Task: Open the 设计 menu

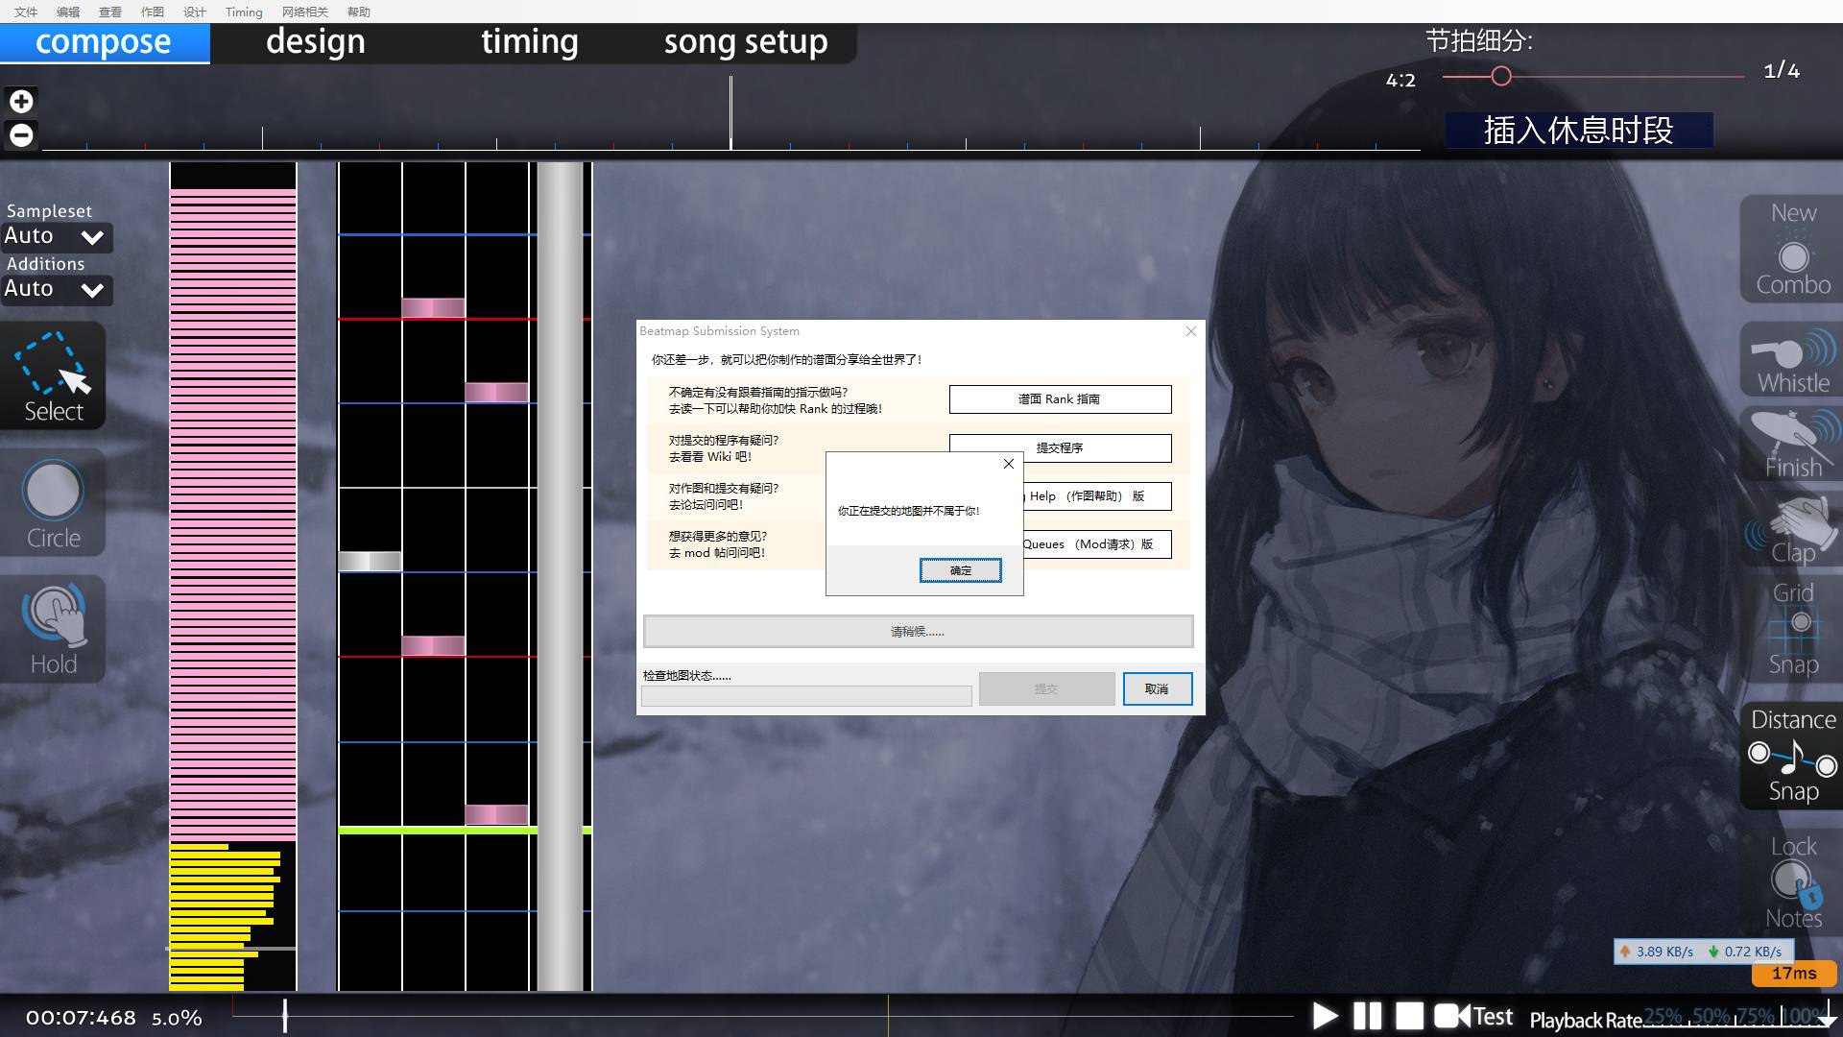Action: click(195, 12)
